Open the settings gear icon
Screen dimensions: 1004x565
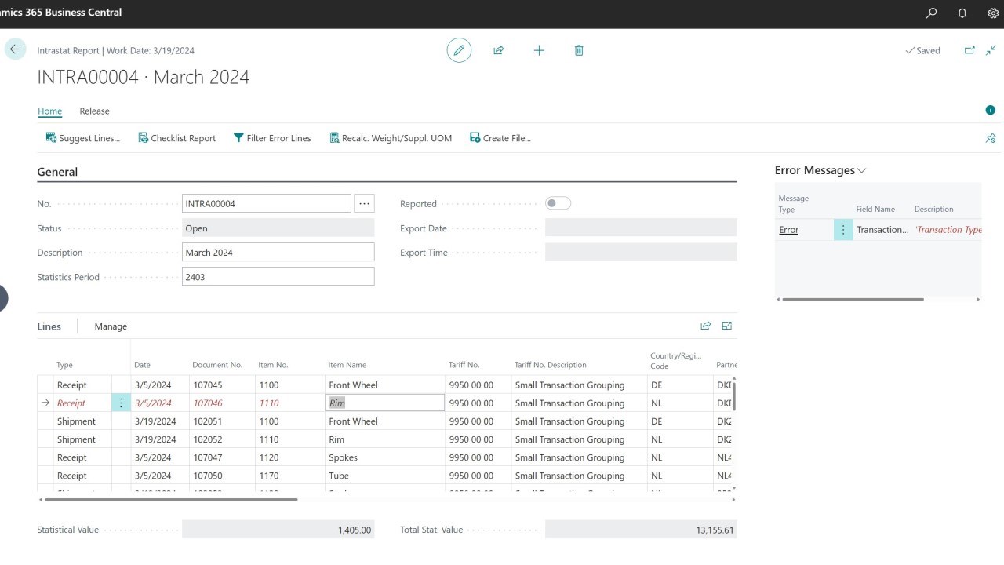(992, 13)
